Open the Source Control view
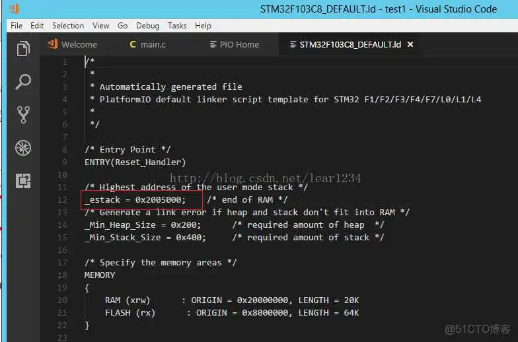This screenshot has width=518, height=342. pyautogui.click(x=23, y=115)
